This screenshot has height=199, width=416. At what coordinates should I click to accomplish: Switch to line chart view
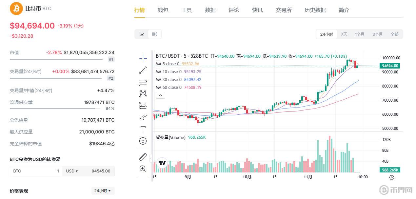142,34
